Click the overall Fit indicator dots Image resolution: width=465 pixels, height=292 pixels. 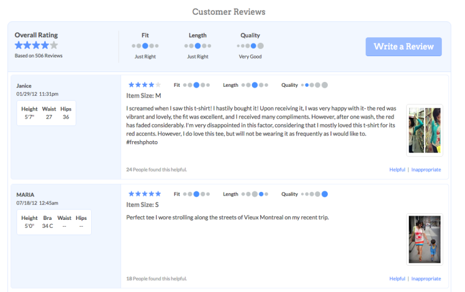[145, 46]
